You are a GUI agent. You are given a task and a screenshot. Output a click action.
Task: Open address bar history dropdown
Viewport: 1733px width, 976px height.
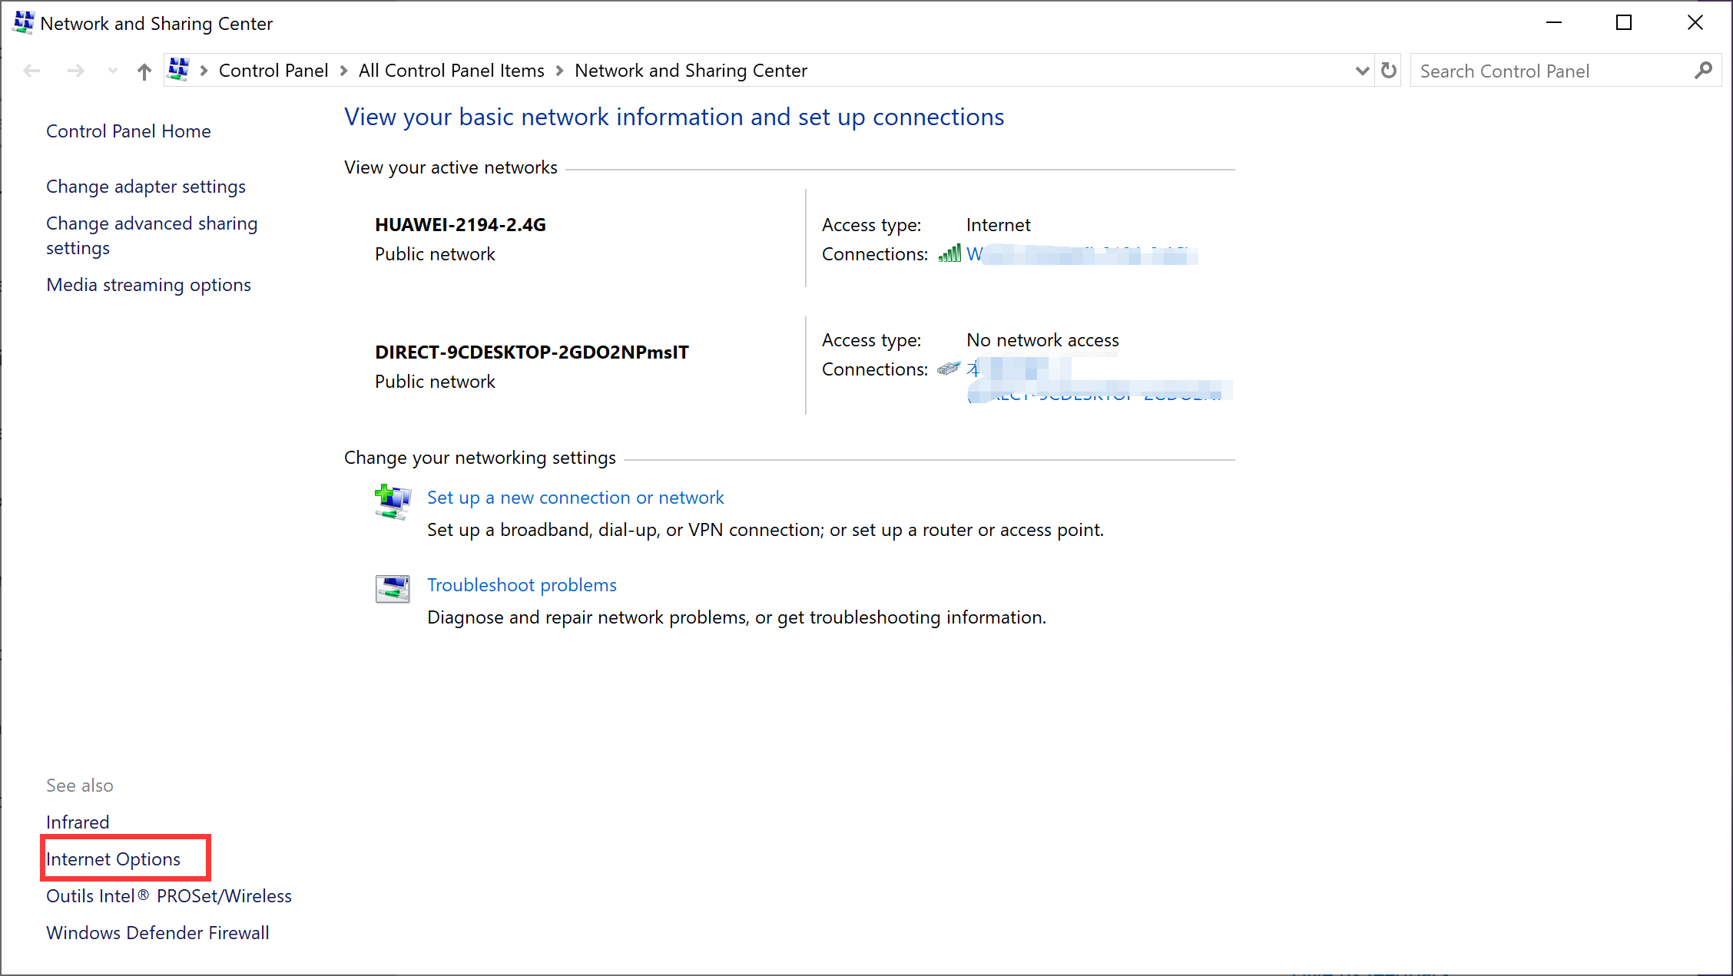point(1362,71)
